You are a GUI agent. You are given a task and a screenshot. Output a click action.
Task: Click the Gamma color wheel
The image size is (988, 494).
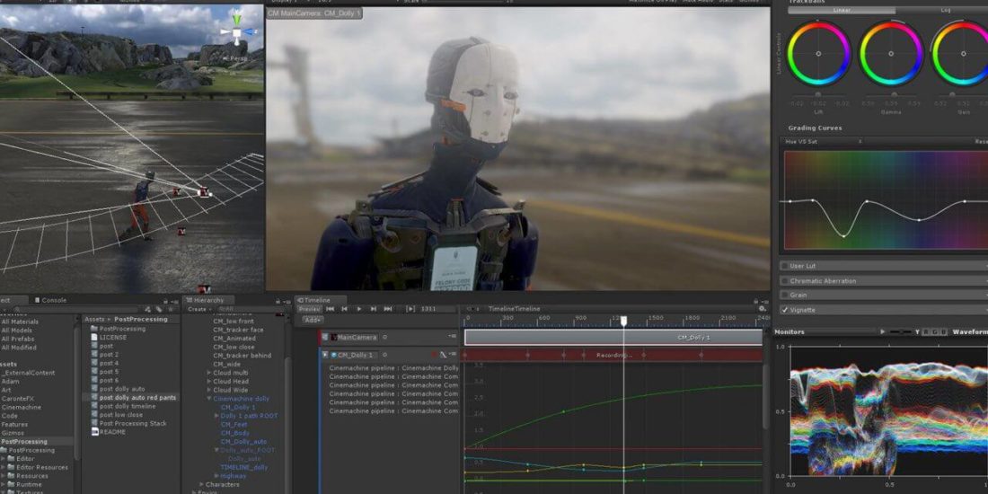891,54
